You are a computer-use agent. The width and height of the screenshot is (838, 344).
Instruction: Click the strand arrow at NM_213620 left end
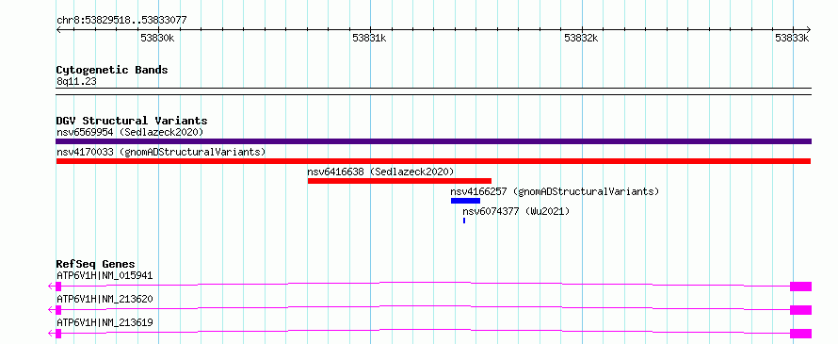pos(51,310)
